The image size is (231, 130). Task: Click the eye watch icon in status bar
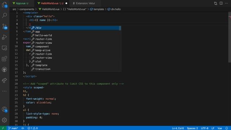click(22, 128)
